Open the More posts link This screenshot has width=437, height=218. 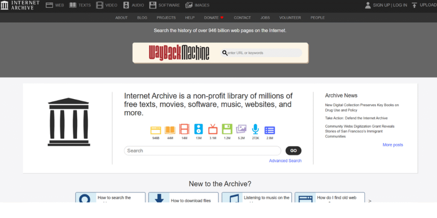(x=393, y=145)
